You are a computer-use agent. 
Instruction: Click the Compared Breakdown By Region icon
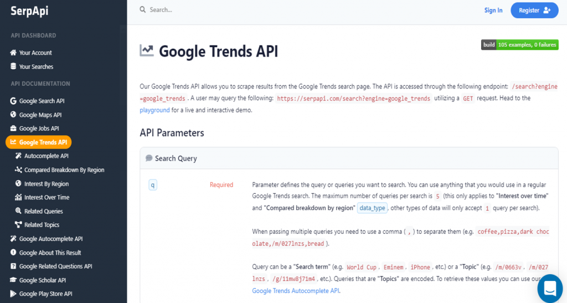click(18, 170)
